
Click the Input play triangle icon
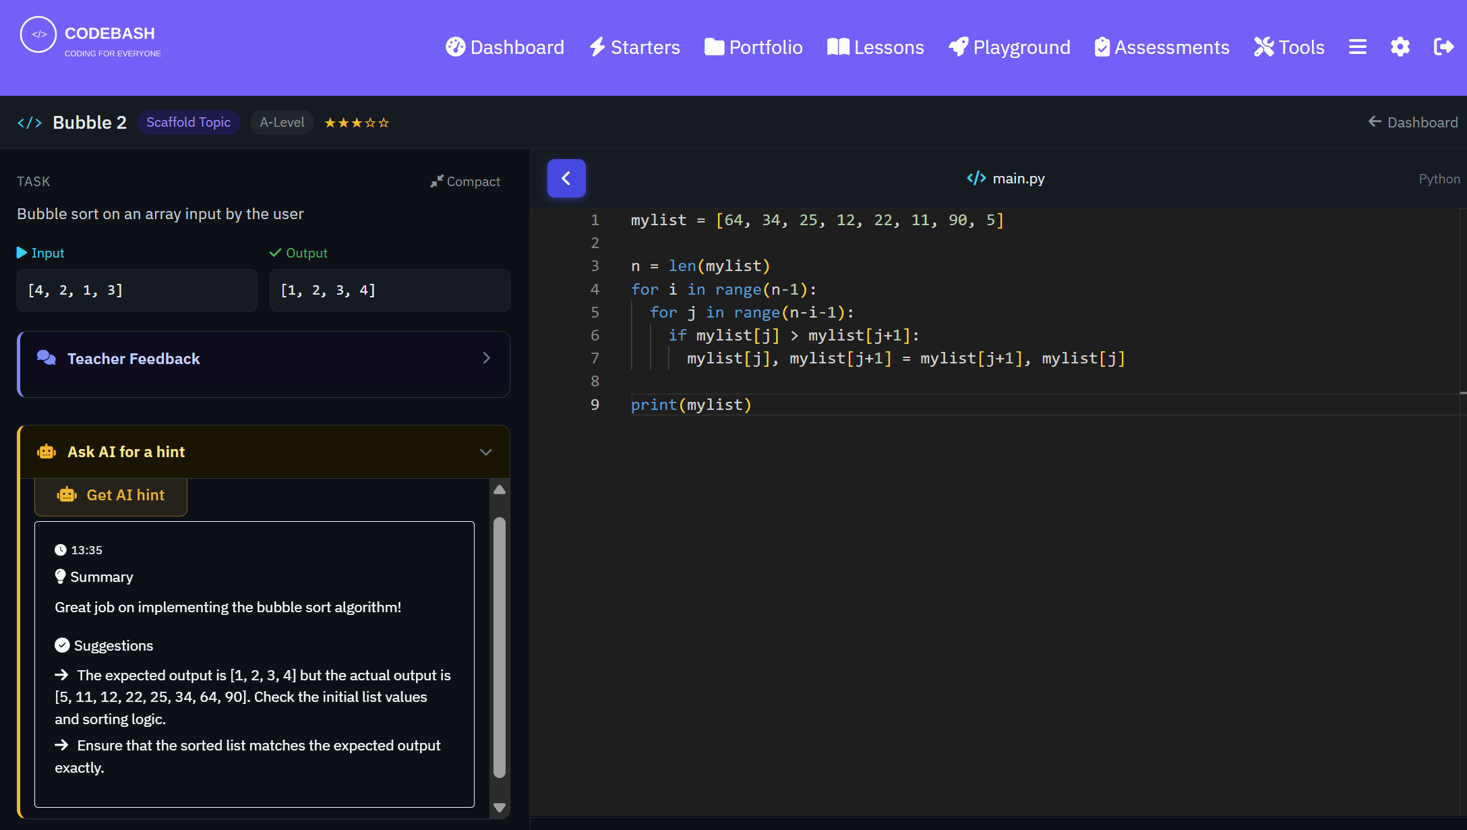click(x=22, y=253)
